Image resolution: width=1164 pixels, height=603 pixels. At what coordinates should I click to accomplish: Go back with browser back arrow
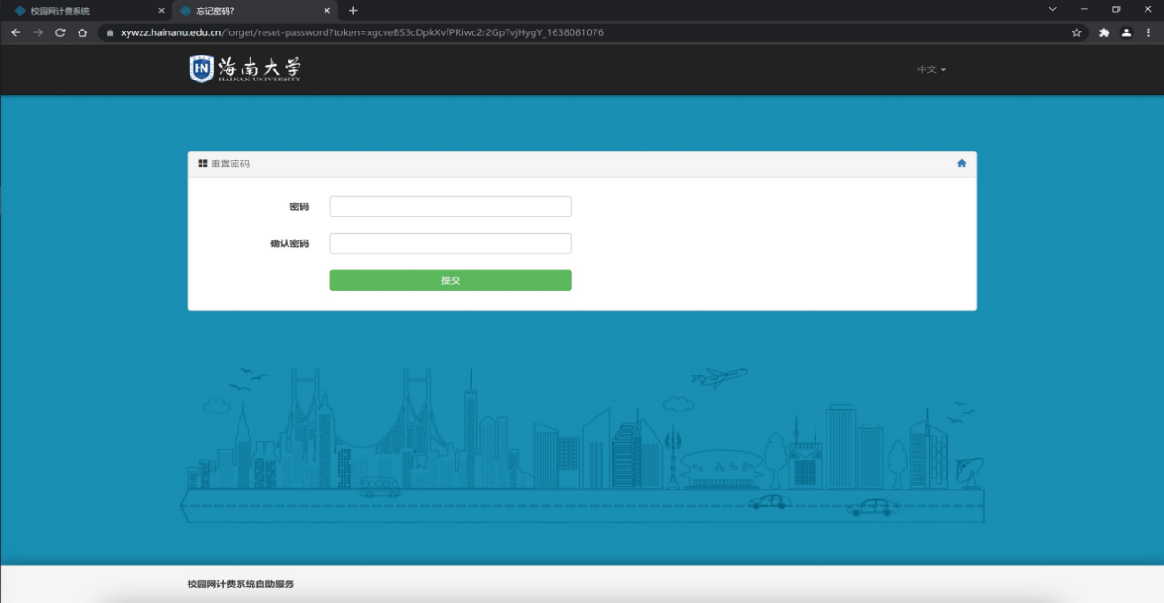(15, 32)
